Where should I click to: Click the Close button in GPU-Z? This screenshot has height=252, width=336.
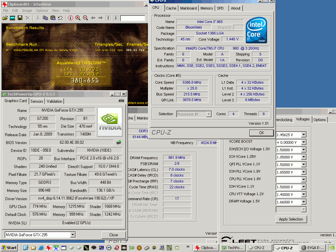coord(114,235)
